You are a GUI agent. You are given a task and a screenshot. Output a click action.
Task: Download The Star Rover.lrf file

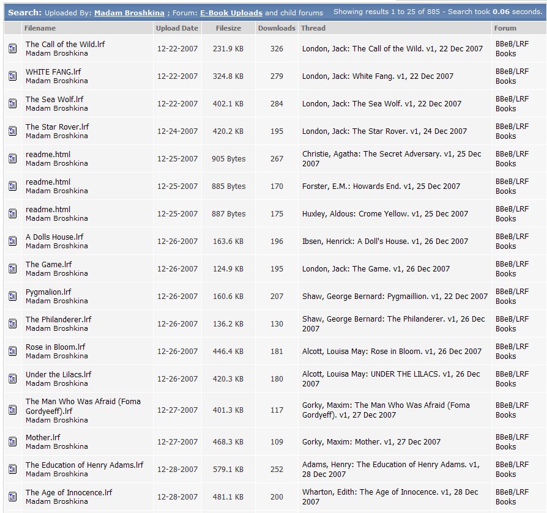point(58,127)
